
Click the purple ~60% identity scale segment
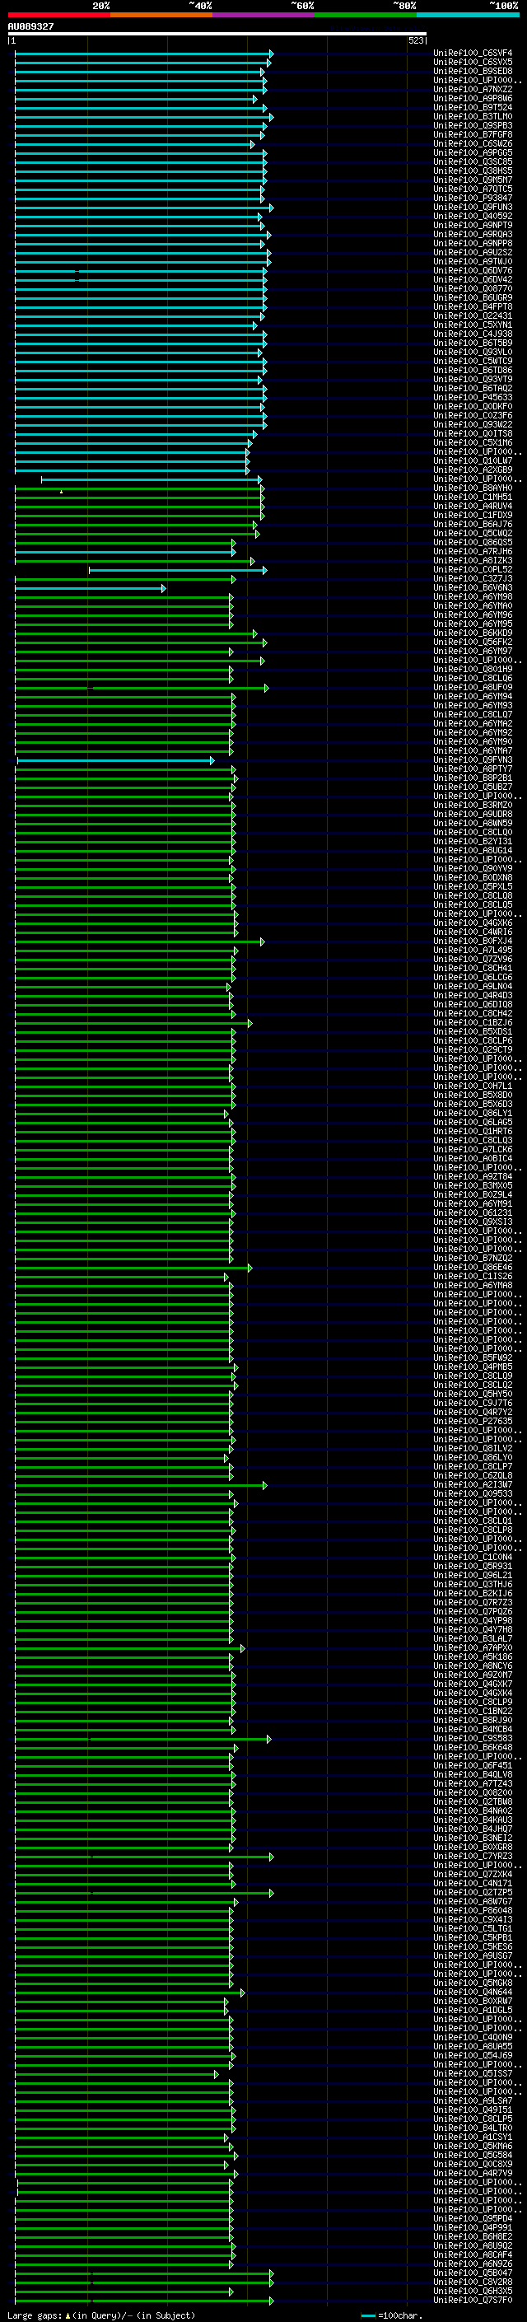pyautogui.click(x=264, y=15)
